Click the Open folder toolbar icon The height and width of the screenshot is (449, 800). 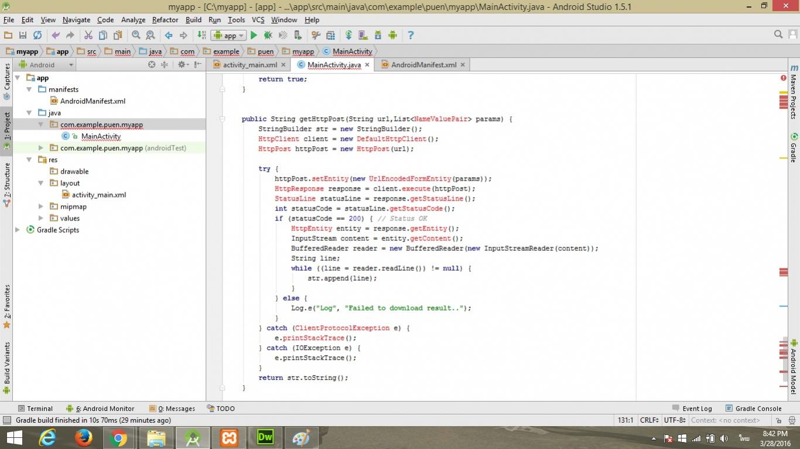pyautogui.click(x=8, y=35)
